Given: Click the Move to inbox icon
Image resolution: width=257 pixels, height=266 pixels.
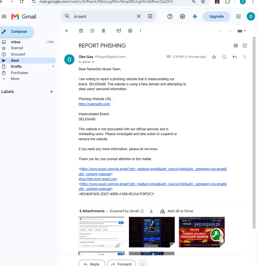Looking at the screenshot, I should [x=130, y=31].
